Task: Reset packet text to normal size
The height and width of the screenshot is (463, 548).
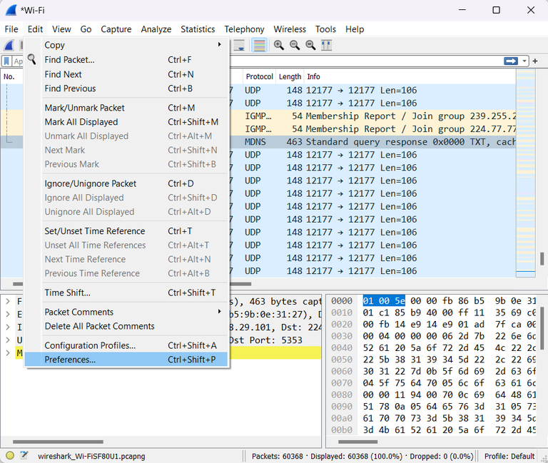Action: [310, 45]
